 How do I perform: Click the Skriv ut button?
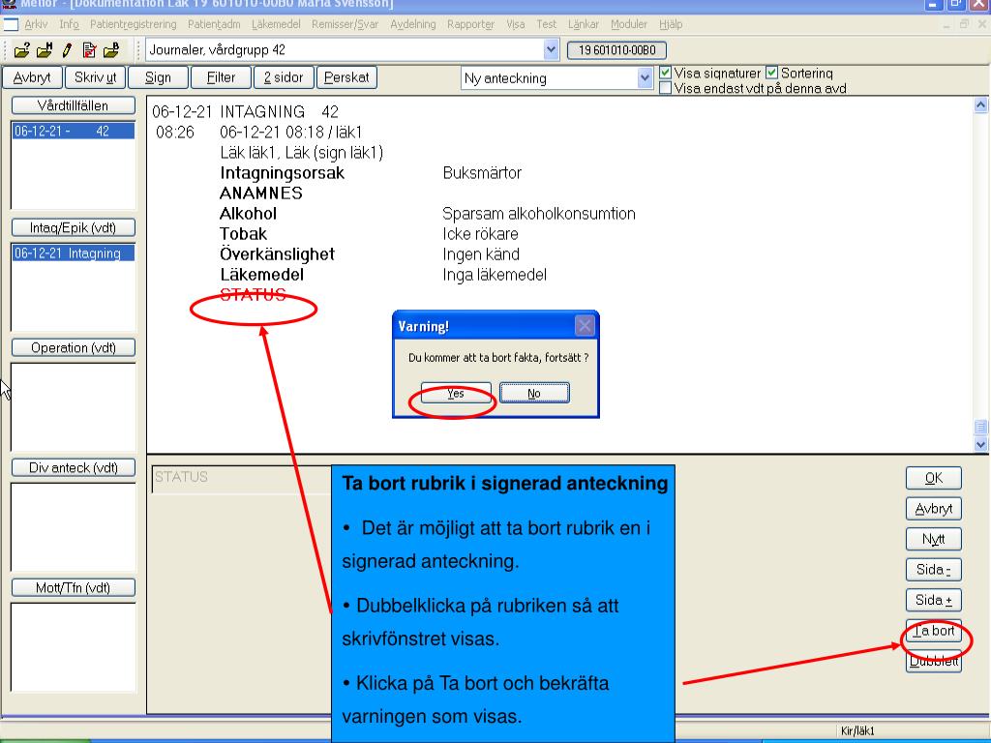tap(95, 77)
